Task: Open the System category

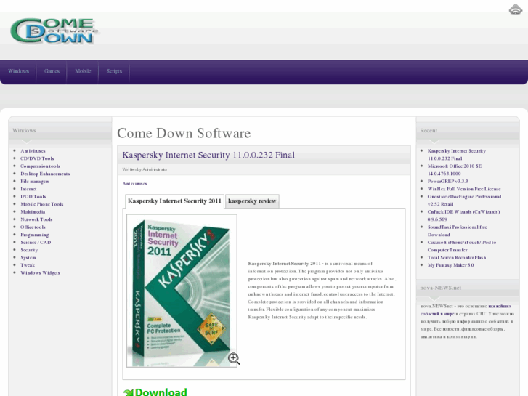Action: tap(28, 257)
